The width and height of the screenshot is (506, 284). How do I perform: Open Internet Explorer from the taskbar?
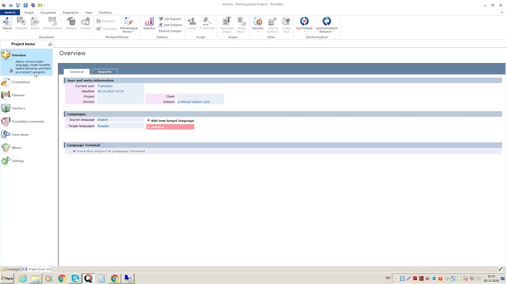coord(23,278)
